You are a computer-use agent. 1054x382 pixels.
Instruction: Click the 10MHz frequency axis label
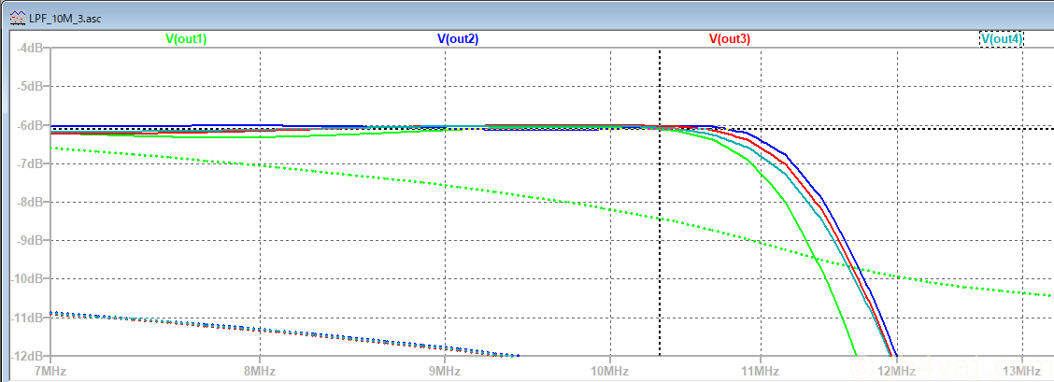(609, 371)
